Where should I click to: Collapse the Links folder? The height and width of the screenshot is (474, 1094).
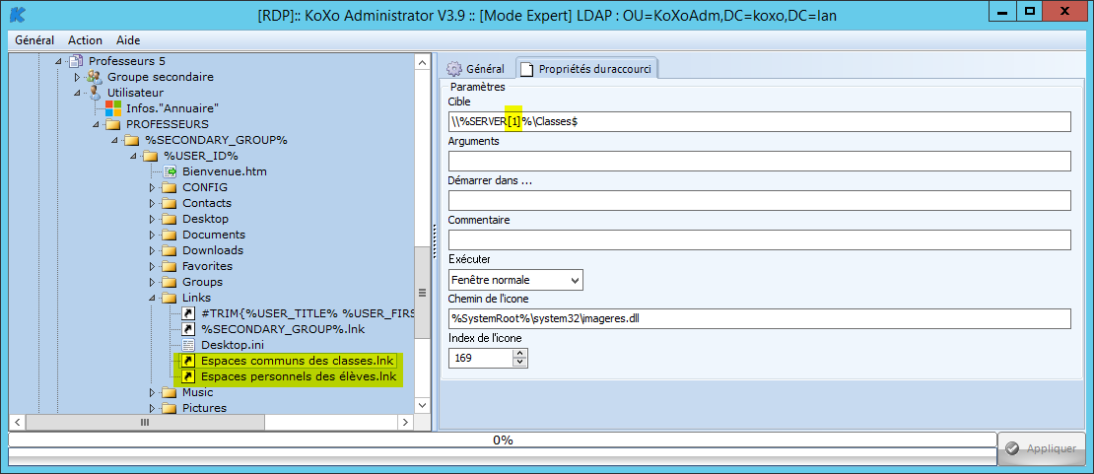point(153,298)
